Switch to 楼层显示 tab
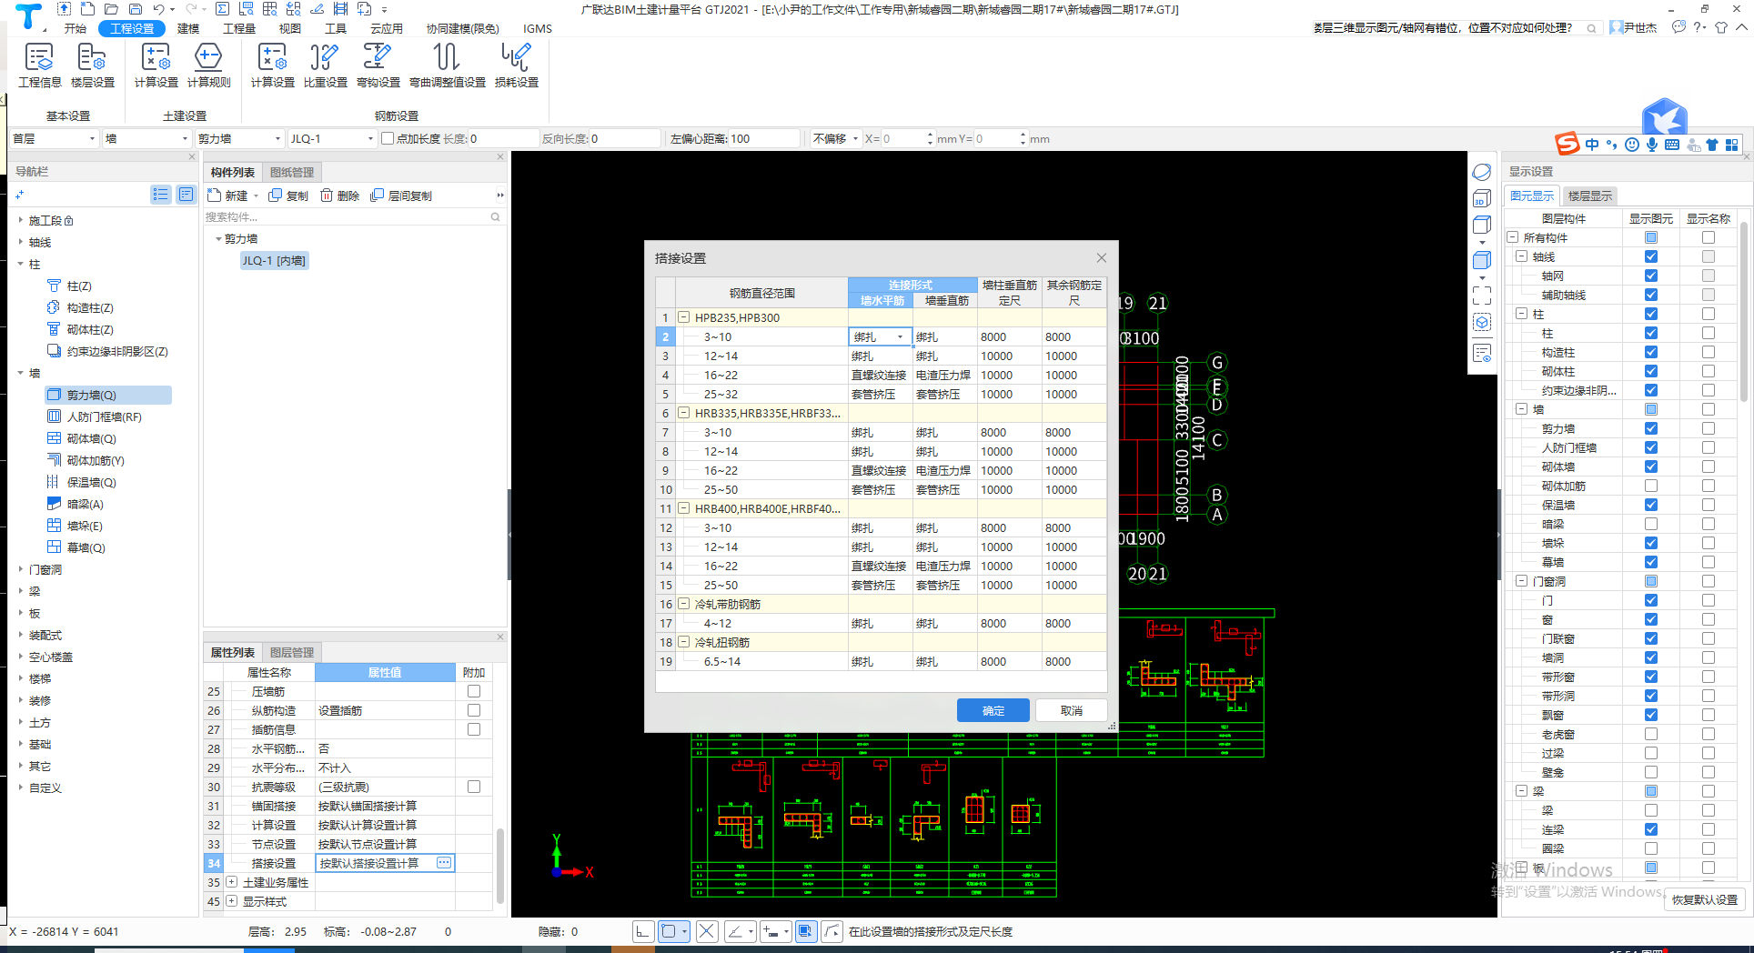Image resolution: width=1754 pixels, height=953 pixels. point(1590,196)
